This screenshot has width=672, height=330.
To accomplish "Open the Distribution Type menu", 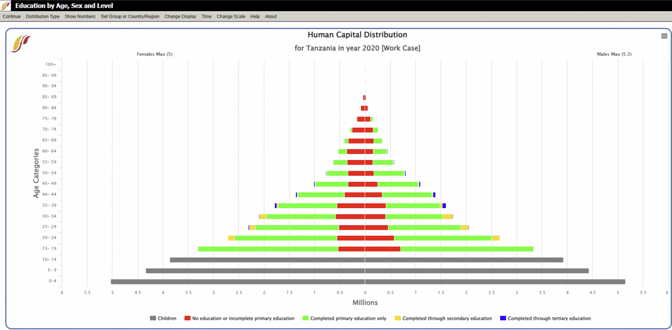I will pos(43,17).
